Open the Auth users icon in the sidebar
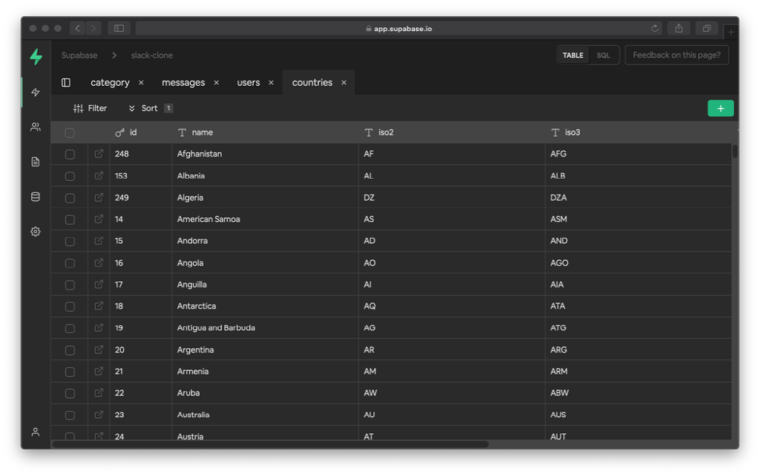The height and width of the screenshot is (475, 760). click(36, 127)
